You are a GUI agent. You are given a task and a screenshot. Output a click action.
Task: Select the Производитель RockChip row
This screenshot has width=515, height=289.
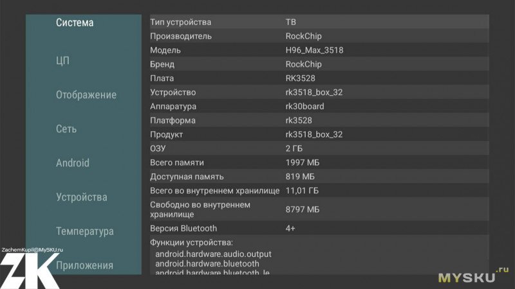click(x=319, y=36)
